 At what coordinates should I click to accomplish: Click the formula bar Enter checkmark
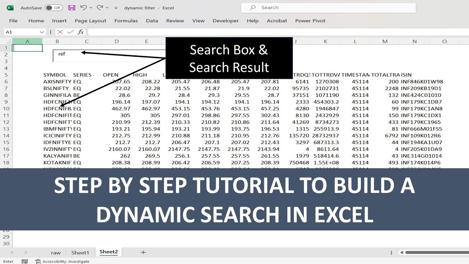pyautogui.click(x=70, y=32)
